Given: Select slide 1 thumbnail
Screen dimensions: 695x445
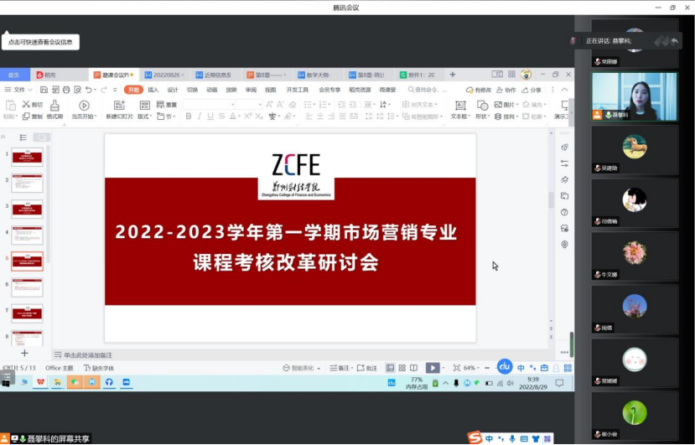Looking at the screenshot, I should [x=27, y=157].
